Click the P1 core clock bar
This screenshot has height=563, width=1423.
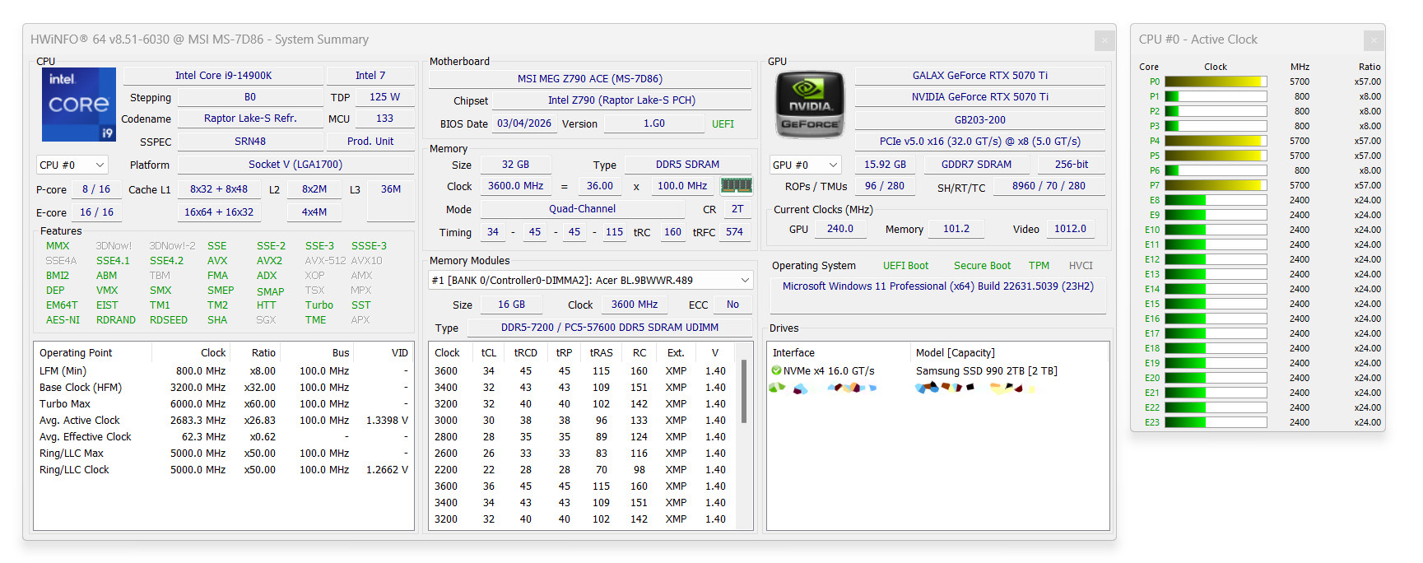pos(1216,96)
